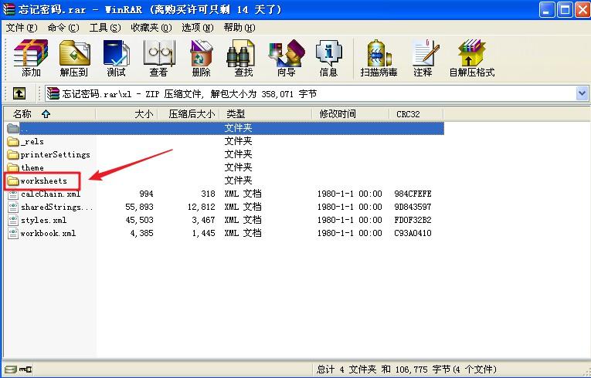Minimize the WinRAR window

click(546, 9)
